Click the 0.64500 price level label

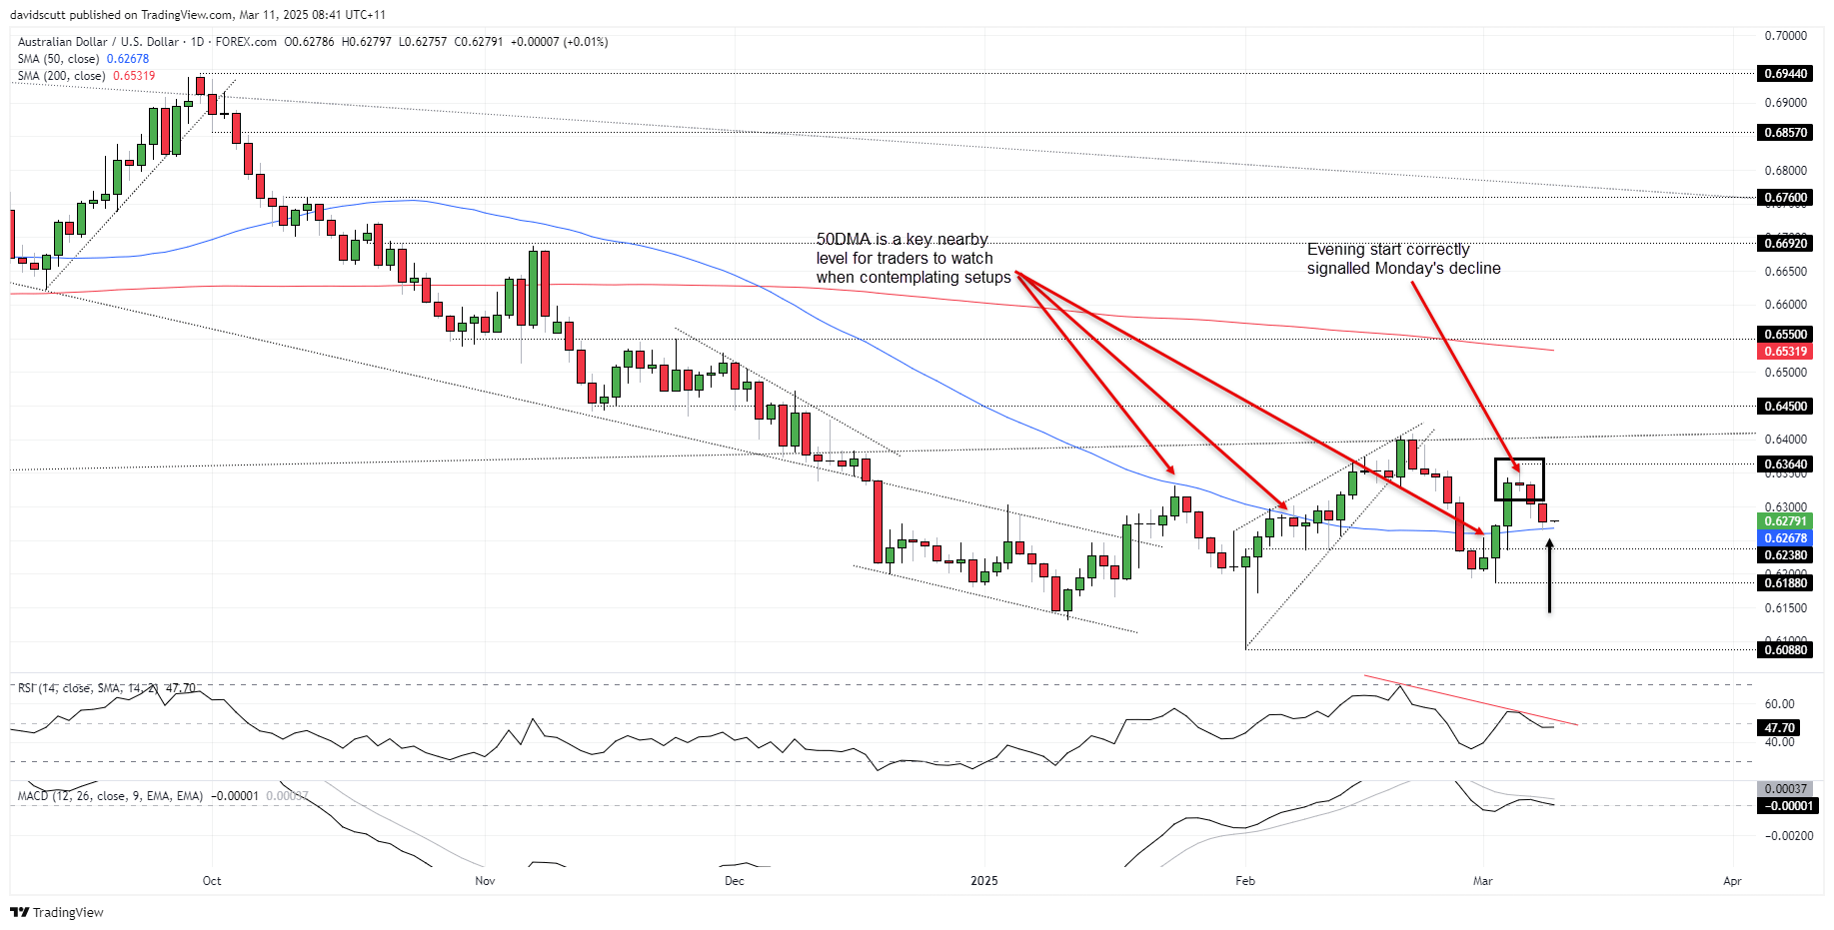pyautogui.click(x=1785, y=407)
